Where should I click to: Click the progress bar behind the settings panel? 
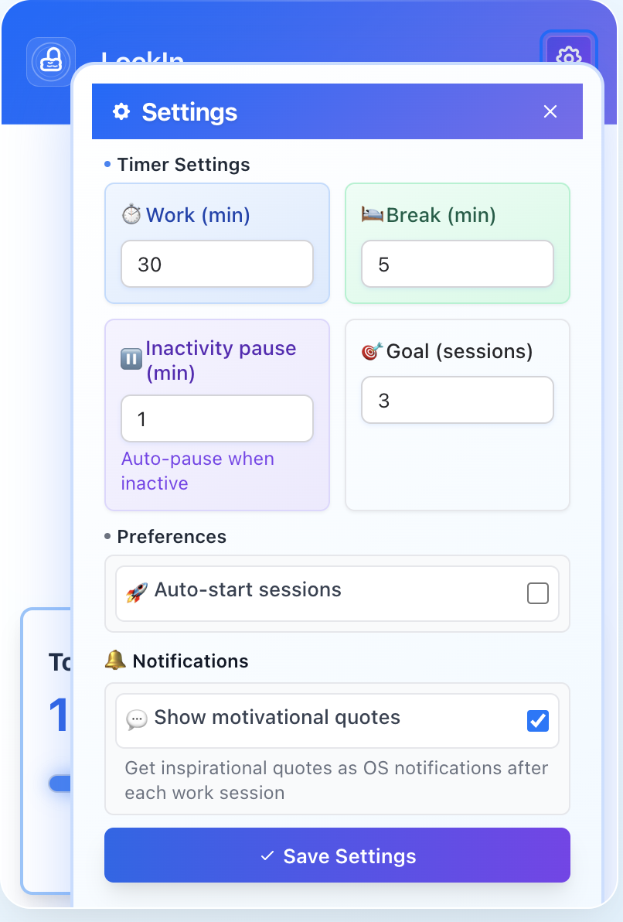click(x=59, y=784)
